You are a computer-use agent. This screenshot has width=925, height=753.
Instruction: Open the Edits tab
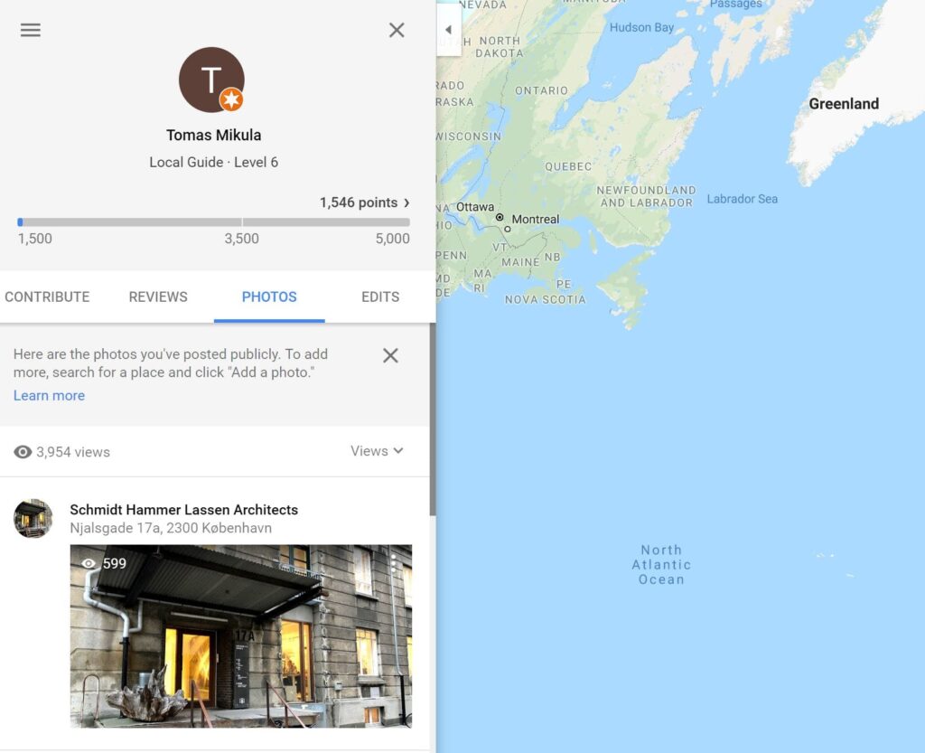(x=380, y=296)
